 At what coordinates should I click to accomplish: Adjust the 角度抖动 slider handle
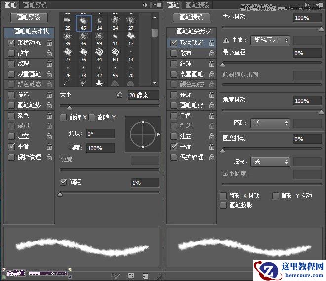pos(321,112)
